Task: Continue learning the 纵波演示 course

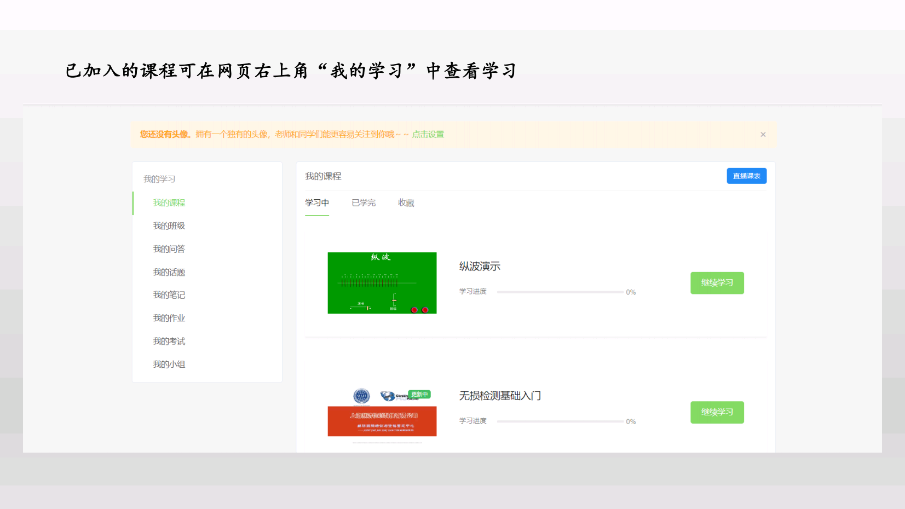Action: (717, 283)
